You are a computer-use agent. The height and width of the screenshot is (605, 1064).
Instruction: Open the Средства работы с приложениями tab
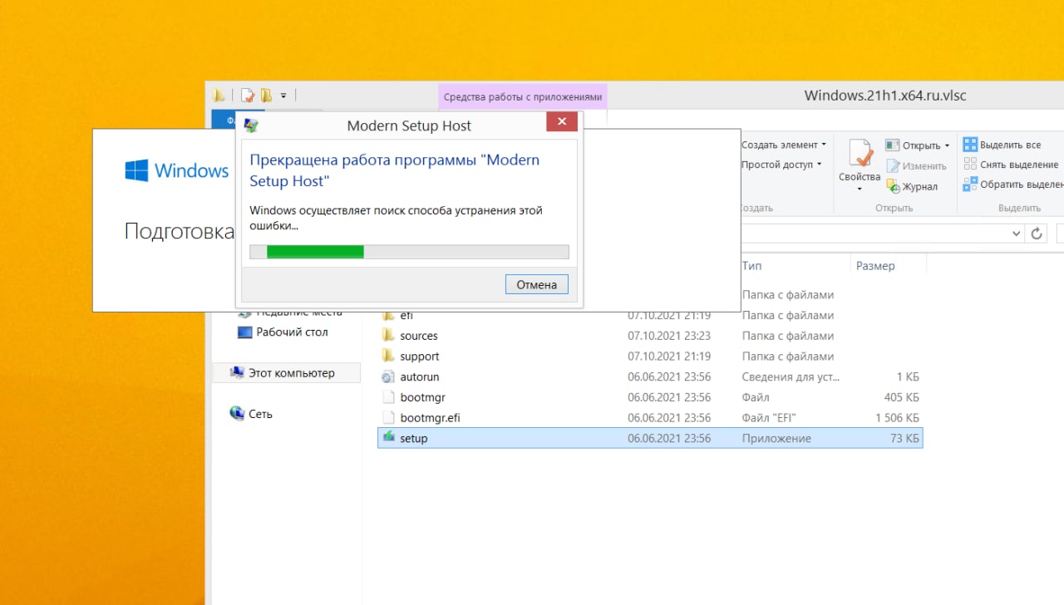coord(522,96)
